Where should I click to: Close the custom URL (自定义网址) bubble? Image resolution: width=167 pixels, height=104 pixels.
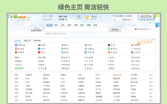point(139,43)
